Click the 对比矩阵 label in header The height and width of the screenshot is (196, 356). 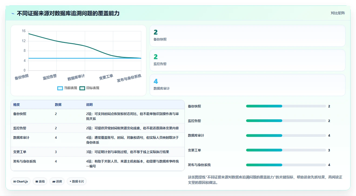tap(338, 13)
